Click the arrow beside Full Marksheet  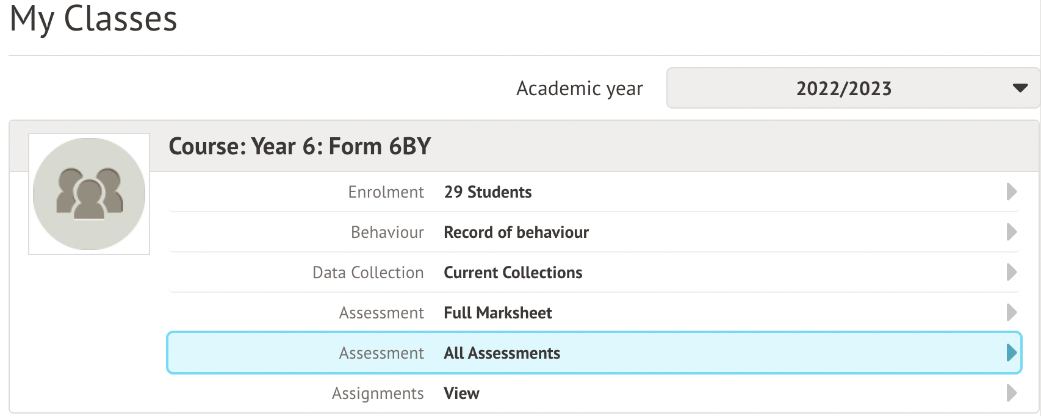(1011, 312)
